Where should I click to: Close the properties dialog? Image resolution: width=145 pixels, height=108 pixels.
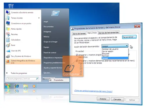[x=137, y=26]
